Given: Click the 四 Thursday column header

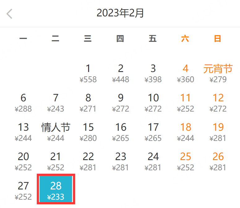Looking at the screenshot, I should click(120, 39).
